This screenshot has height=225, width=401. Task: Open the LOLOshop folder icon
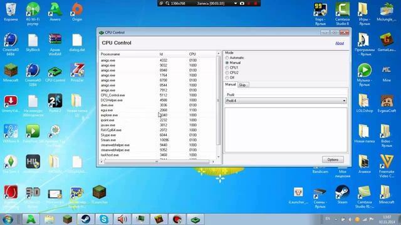(x=365, y=103)
